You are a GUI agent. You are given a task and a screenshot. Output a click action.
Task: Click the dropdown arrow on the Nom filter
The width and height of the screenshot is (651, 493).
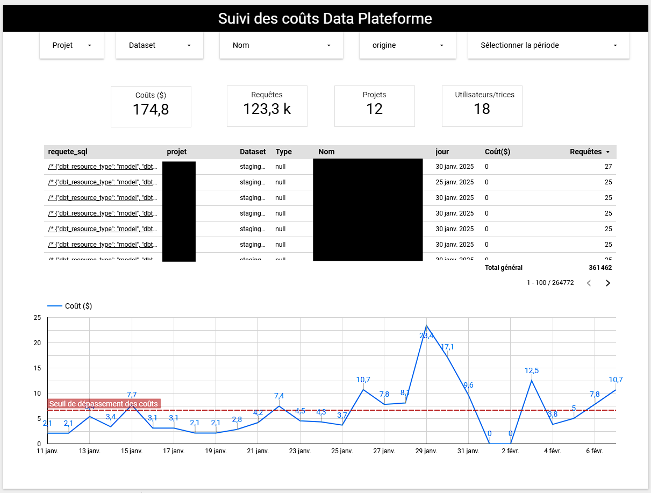(328, 45)
